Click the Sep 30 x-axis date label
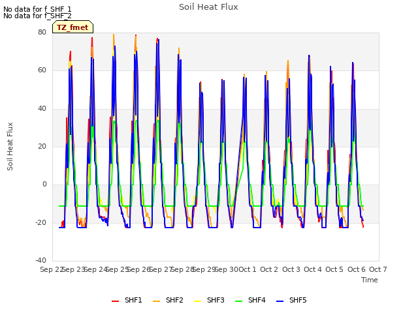This screenshot has width=418, height=313. (227, 269)
